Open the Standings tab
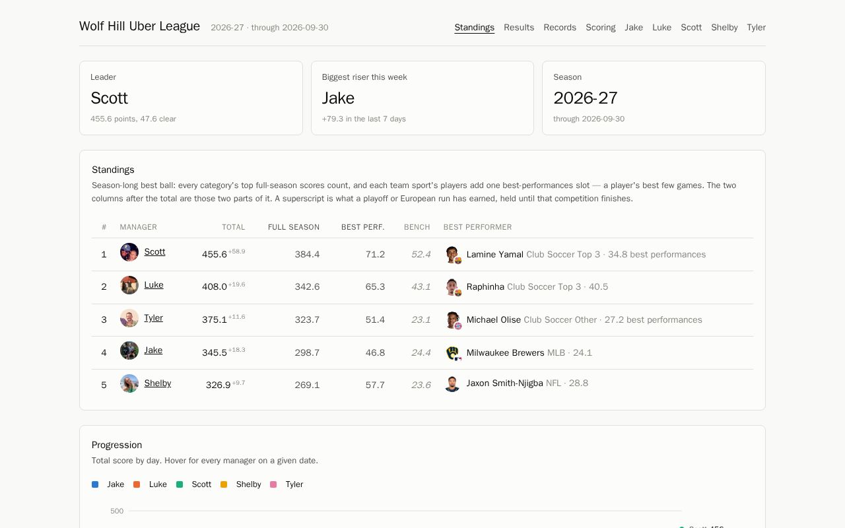 (475, 28)
